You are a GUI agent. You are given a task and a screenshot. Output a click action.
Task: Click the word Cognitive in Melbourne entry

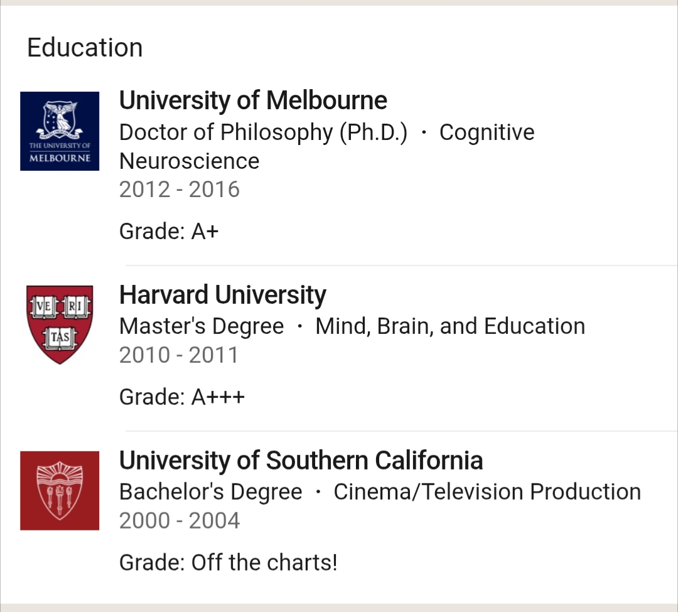coord(487,132)
